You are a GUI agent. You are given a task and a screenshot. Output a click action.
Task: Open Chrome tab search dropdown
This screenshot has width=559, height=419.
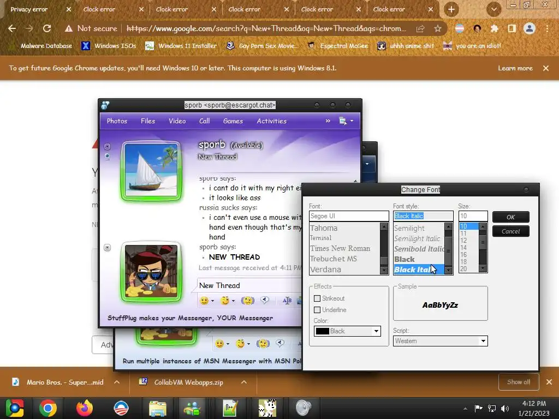tap(493, 9)
